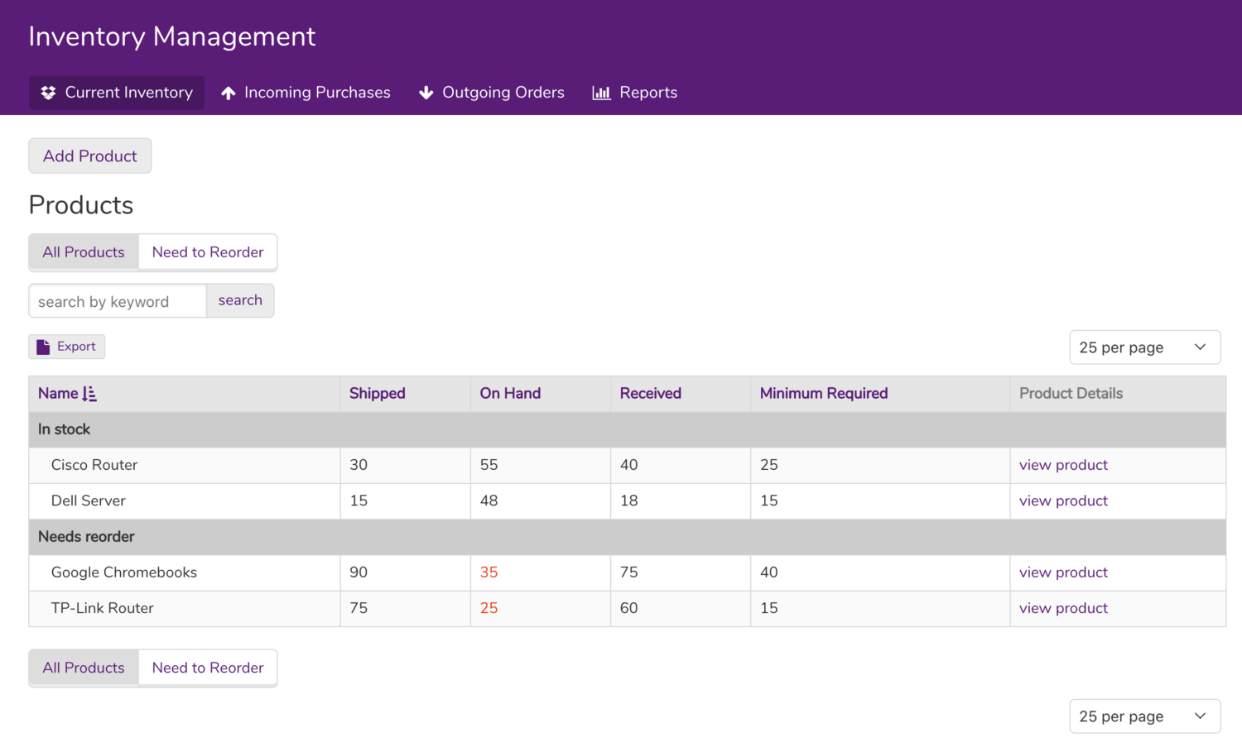Image resolution: width=1242 pixels, height=752 pixels.
Task: Click the file icon on Export button
Action: click(43, 347)
